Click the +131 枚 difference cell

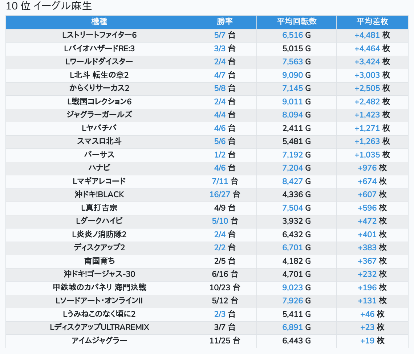tap(372, 301)
